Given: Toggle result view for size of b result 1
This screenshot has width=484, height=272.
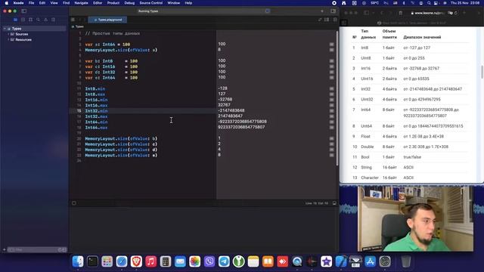Looking at the screenshot, I should tap(331, 138).
